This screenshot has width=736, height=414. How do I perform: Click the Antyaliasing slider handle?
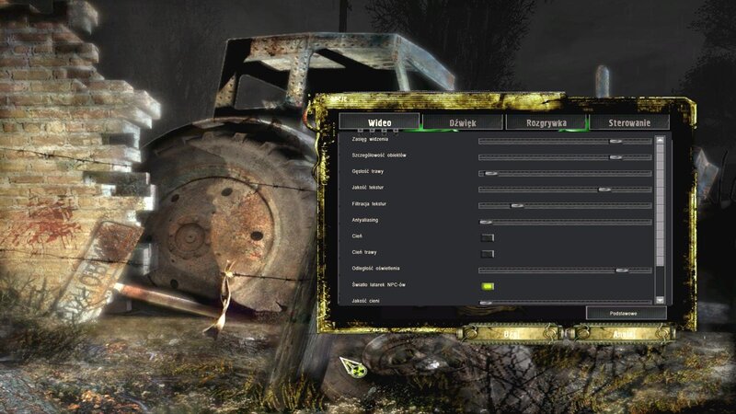486,222
